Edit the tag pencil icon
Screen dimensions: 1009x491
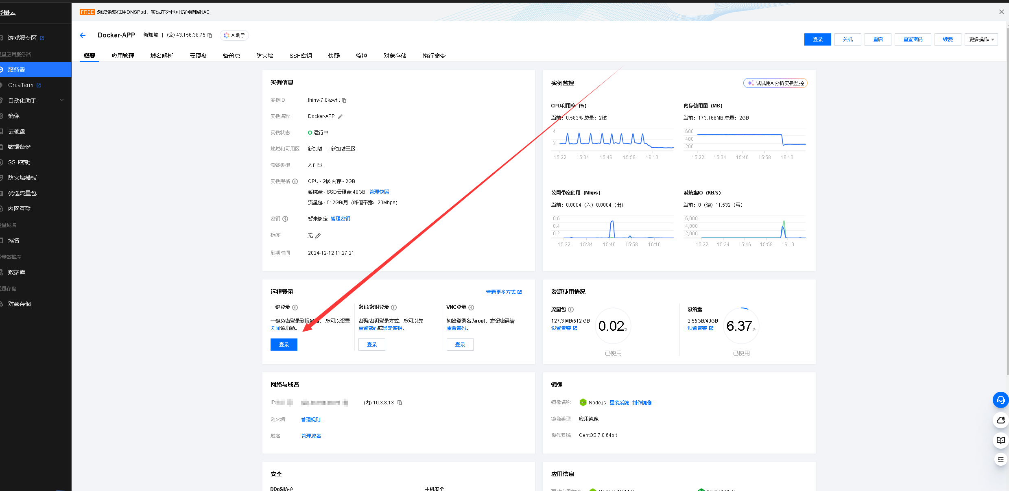coord(318,236)
